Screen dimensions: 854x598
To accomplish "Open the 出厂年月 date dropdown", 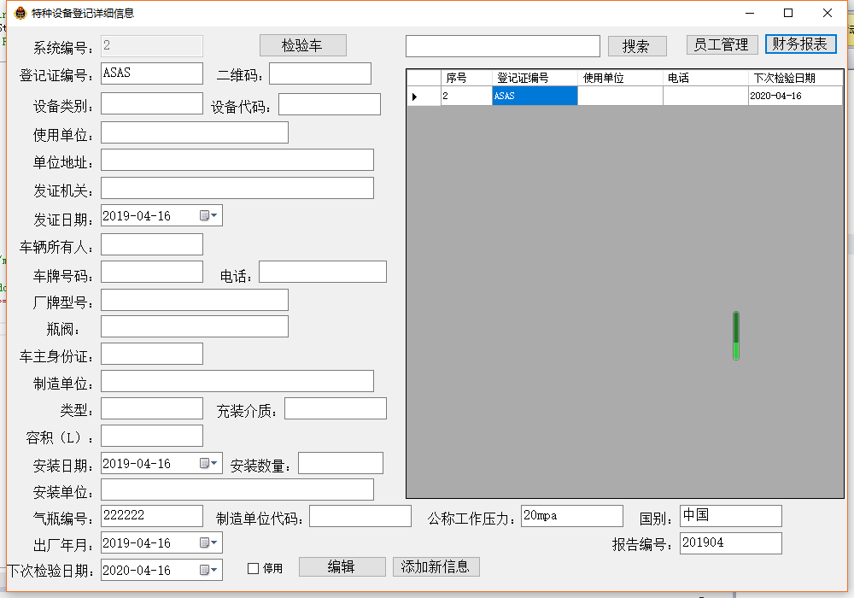I will tap(209, 543).
